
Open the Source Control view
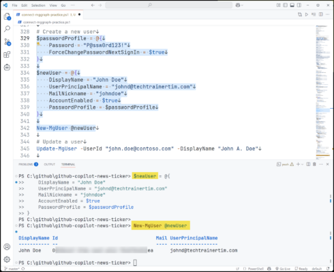[7, 42]
